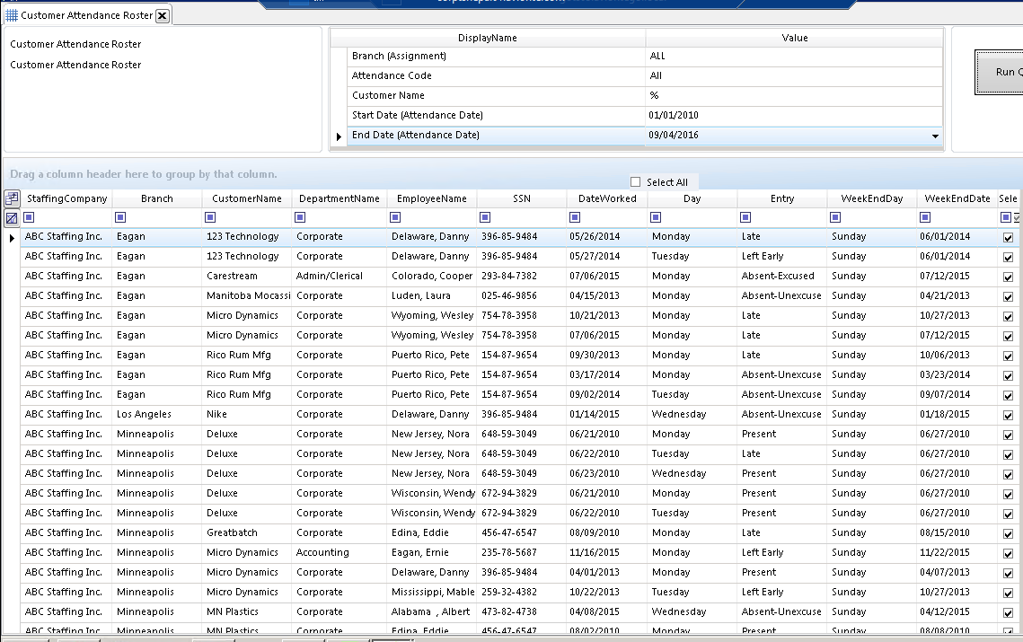
Task: Select the first Customer Attendance Roster list entry
Action: 75,44
